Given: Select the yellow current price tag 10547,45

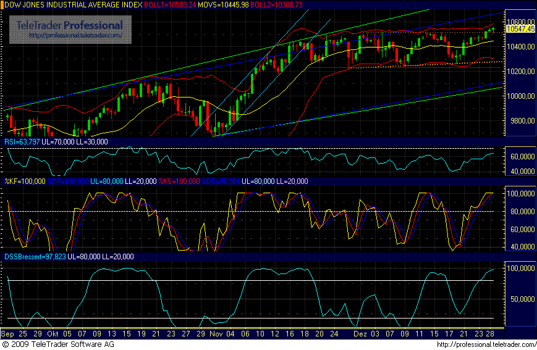Looking at the screenshot, I should [x=520, y=28].
